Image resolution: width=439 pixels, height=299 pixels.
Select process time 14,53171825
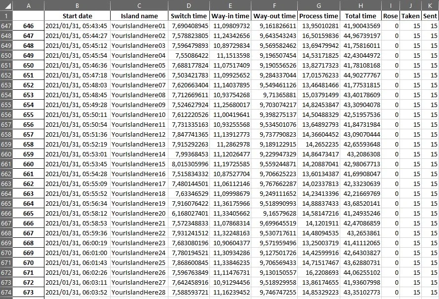tap(319, 56)
